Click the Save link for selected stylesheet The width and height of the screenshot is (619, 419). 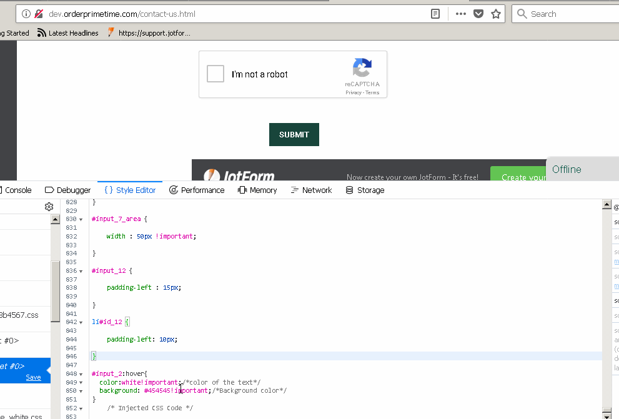(33, 377)
